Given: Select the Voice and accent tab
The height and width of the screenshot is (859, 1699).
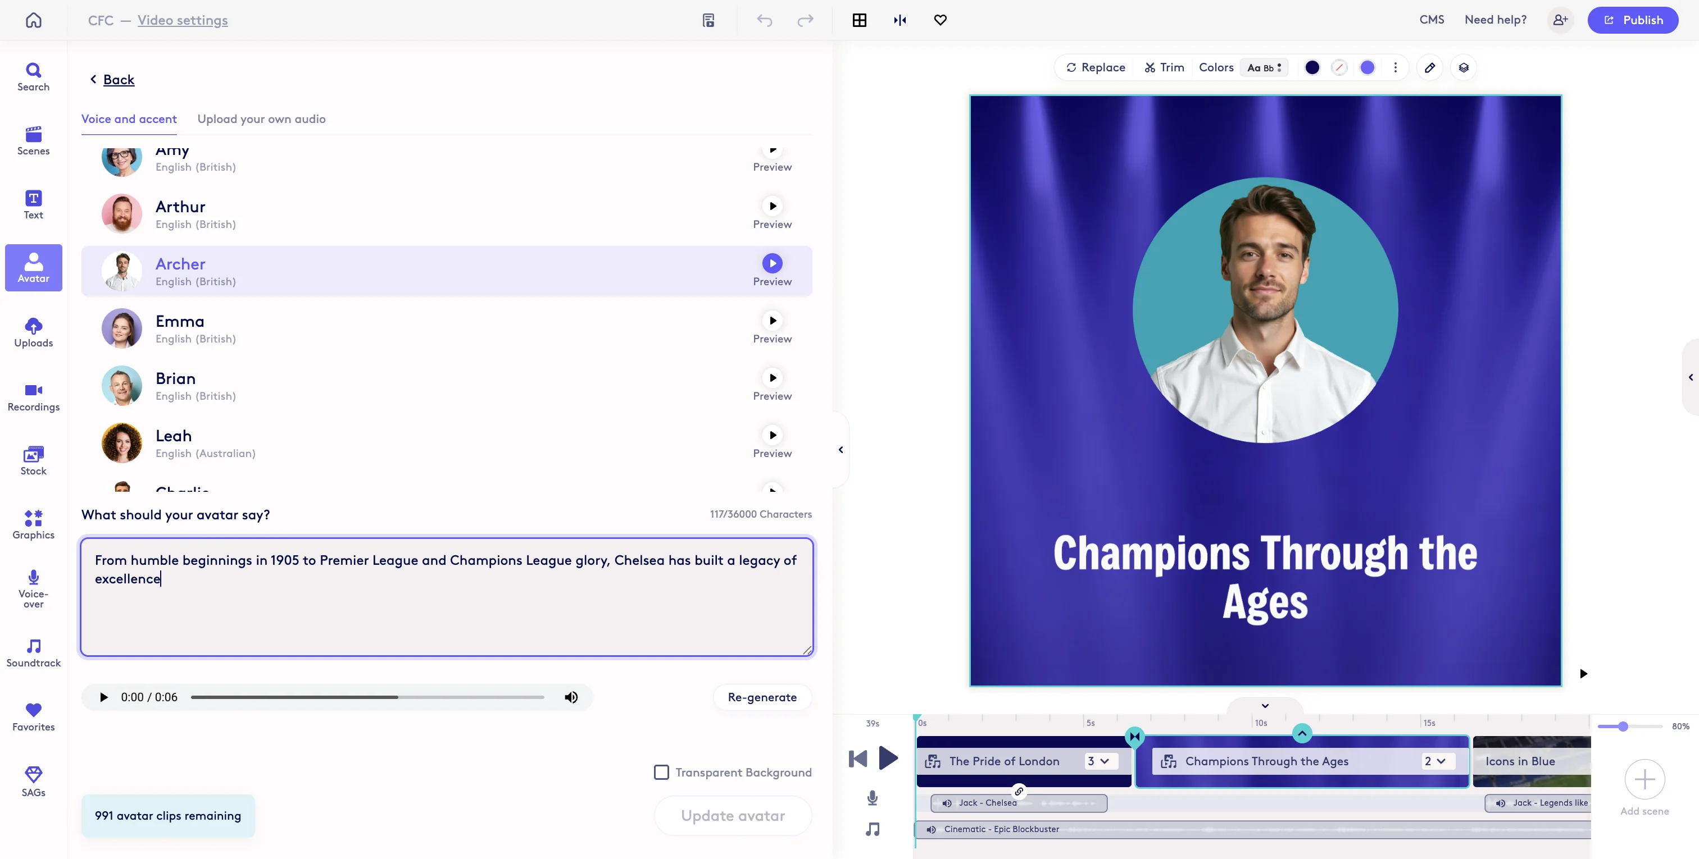Looking at the screenshot, I should click(129, 120).
